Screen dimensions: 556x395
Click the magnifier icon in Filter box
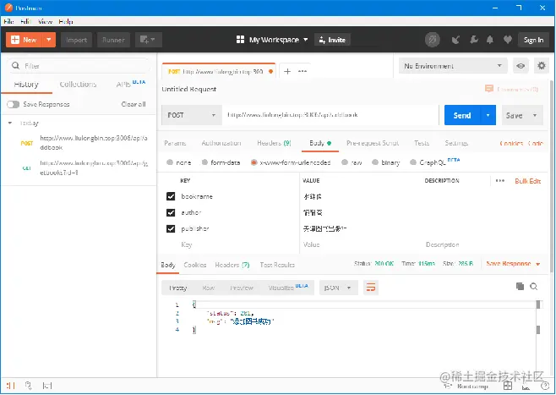pos(15,66)
